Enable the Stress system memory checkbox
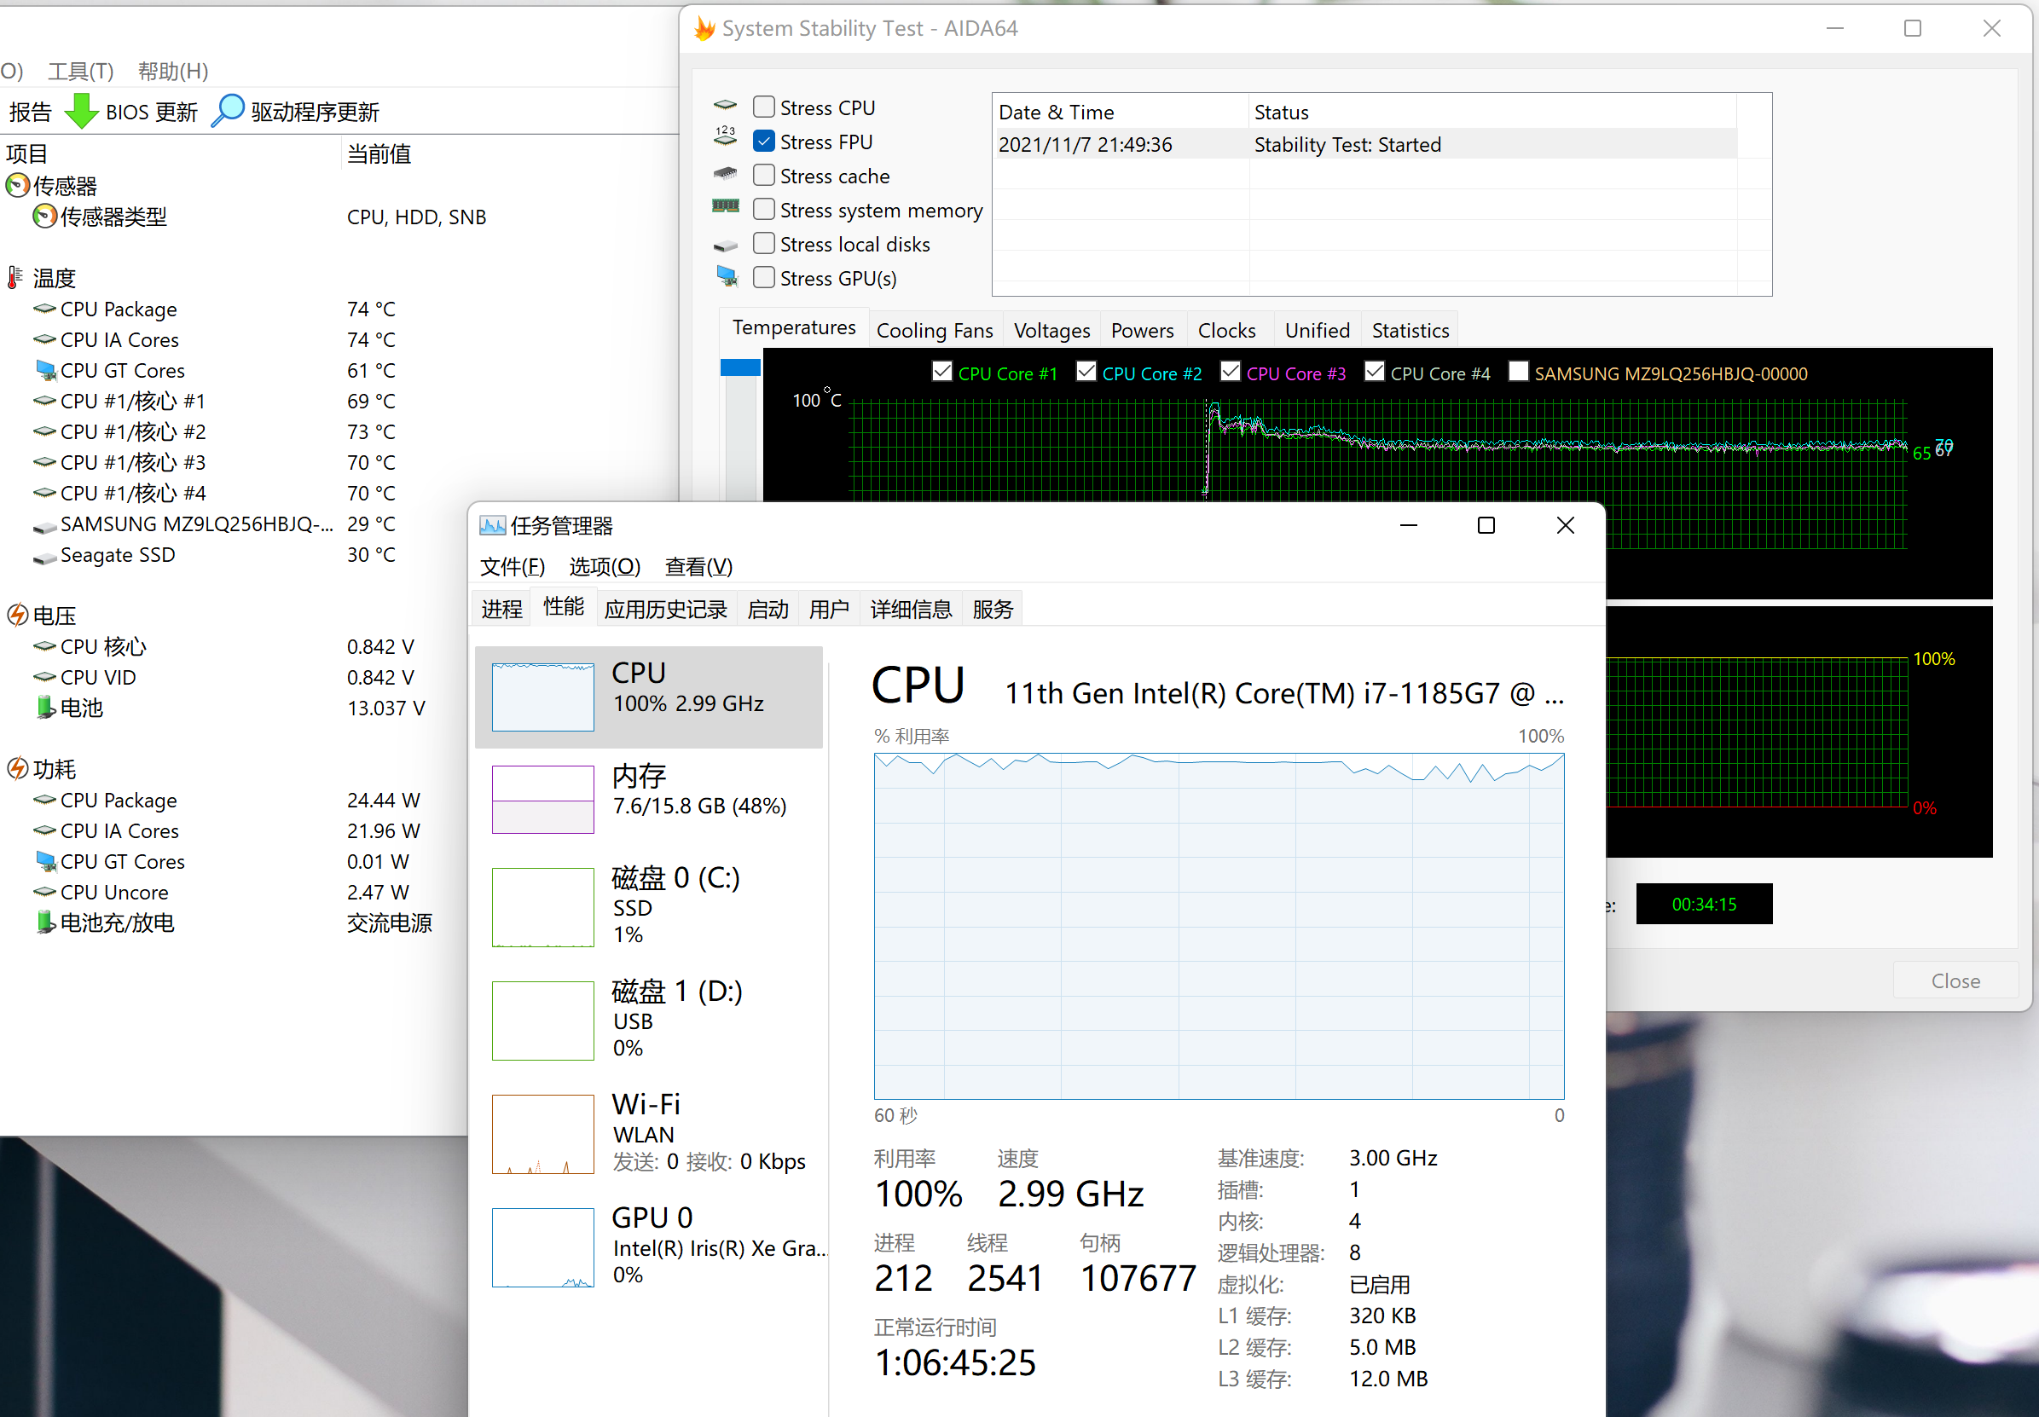Image resolution: width=2039 pixels, height=1417 pixels. pyautogui.click(x=764, y=209)
